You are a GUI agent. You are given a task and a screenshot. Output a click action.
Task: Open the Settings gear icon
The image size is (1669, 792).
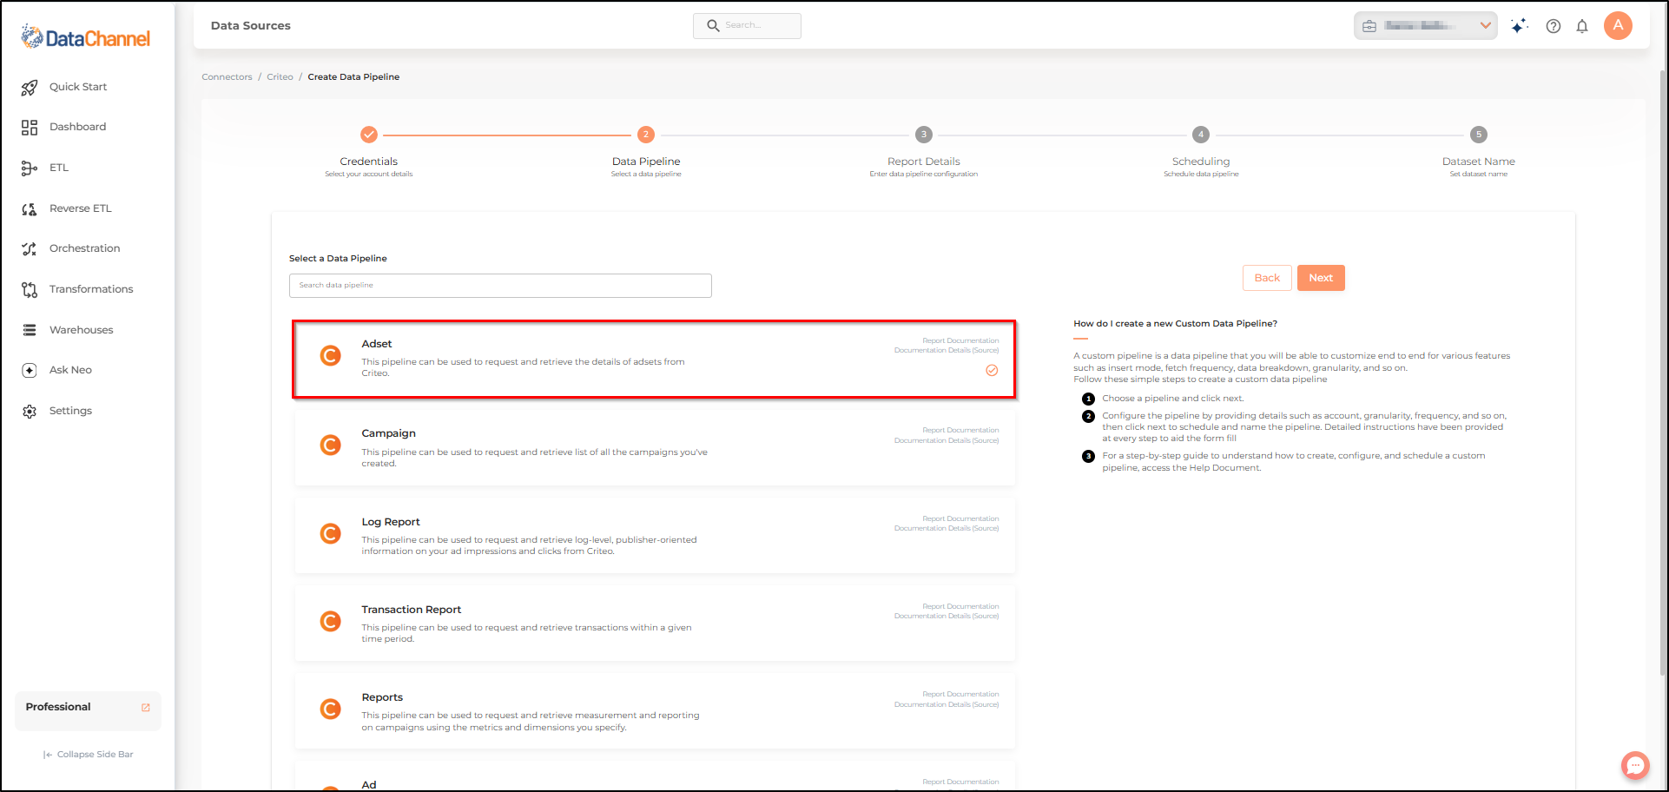pyautogui.click(x=30, y=411)
